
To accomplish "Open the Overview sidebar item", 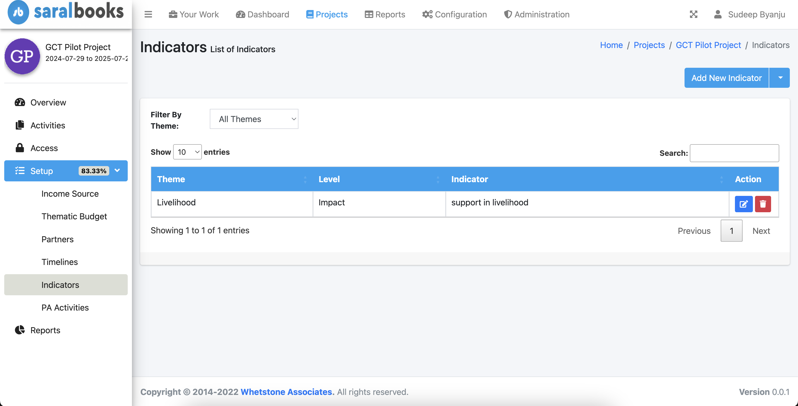I will (x=66, y=103).
